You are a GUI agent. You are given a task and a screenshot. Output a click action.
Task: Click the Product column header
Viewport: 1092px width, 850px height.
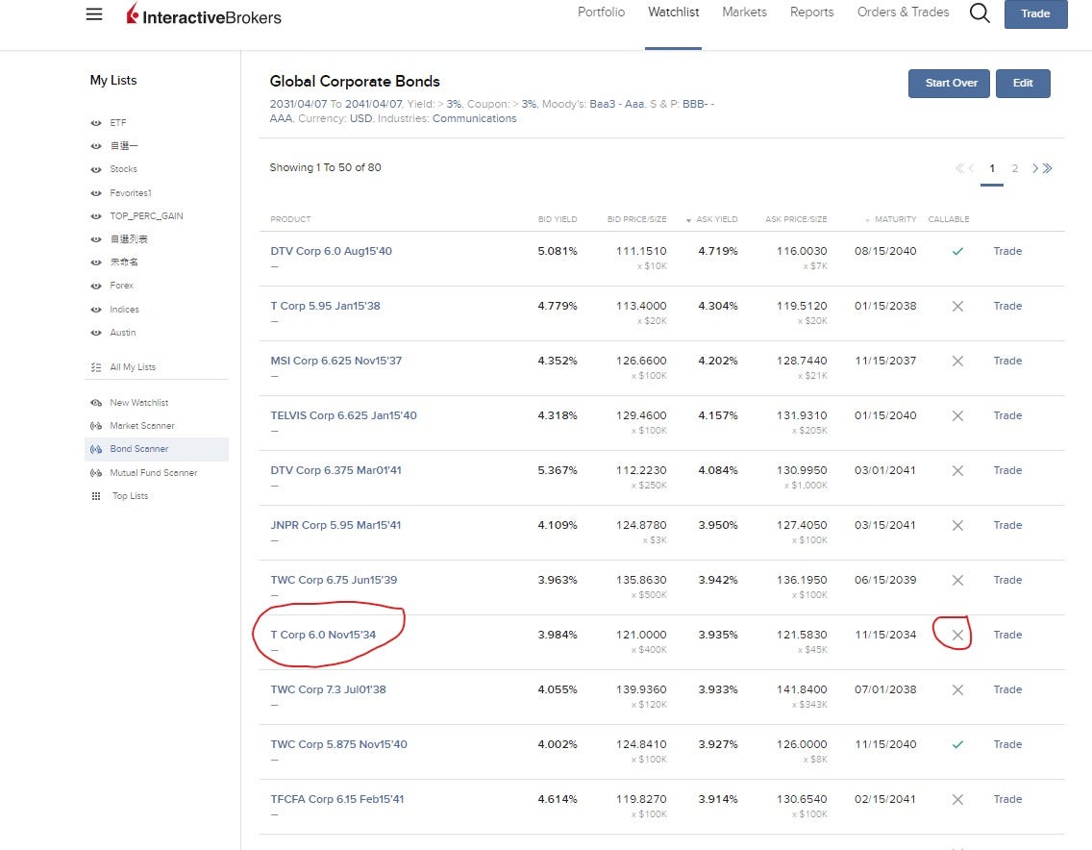pos(290,219)
